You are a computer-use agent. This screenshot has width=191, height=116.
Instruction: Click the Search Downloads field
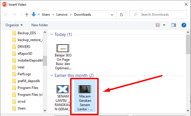click(158, 15)
